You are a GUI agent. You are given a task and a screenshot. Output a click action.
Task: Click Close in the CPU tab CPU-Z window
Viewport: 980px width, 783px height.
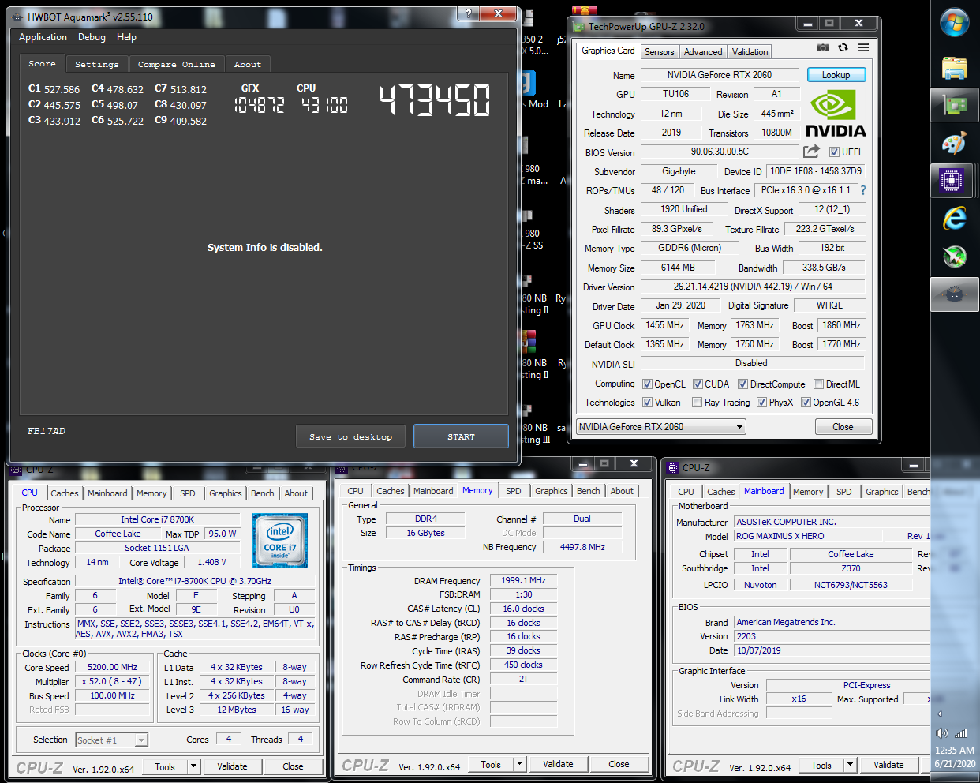[x=293, y=766]
